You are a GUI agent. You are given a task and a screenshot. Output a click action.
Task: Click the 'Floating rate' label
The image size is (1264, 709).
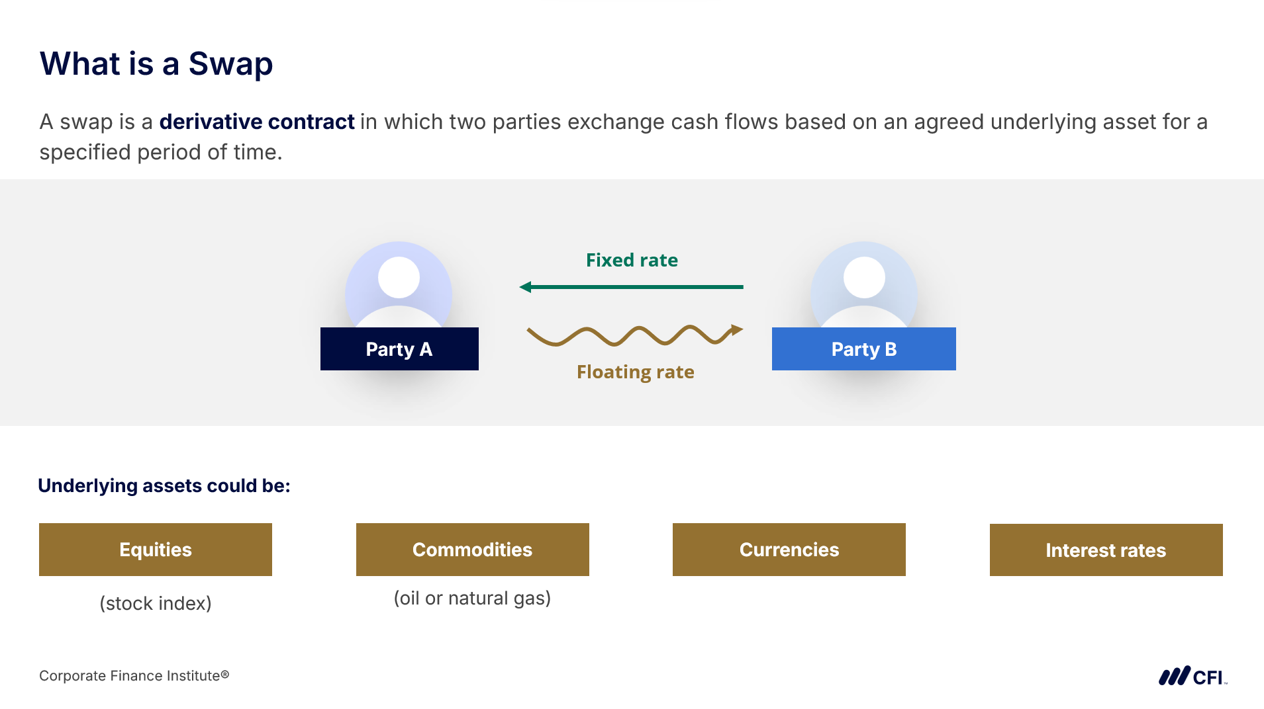(x=635, y=372)
